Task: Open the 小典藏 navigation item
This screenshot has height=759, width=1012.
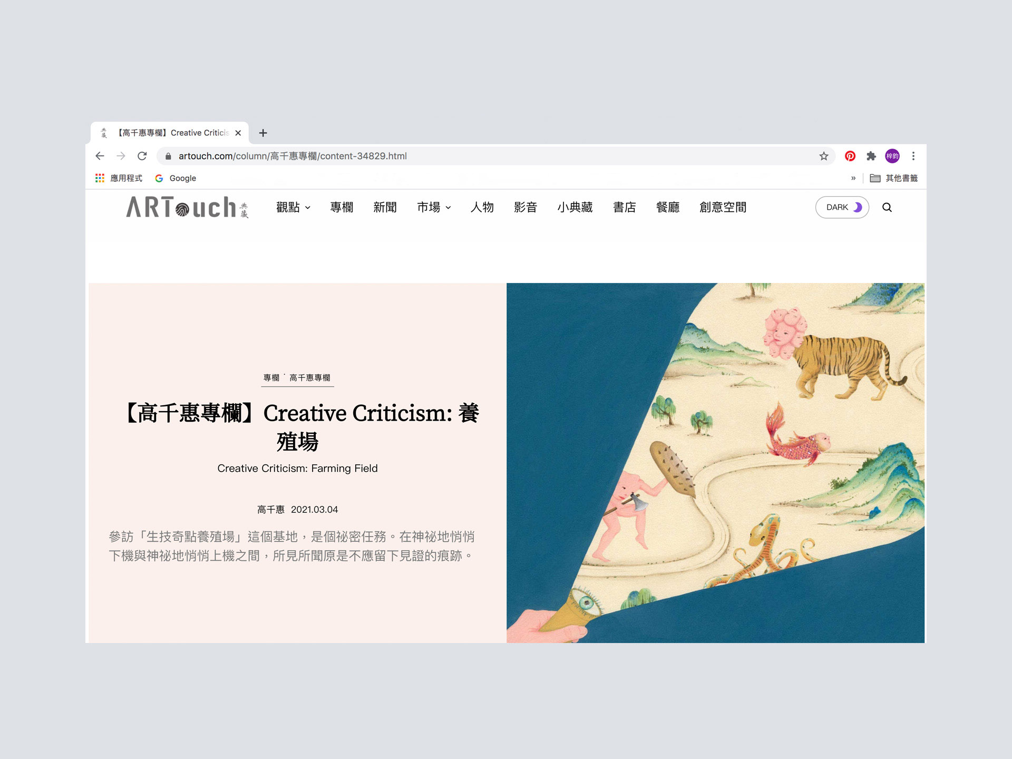Action: 575,207
